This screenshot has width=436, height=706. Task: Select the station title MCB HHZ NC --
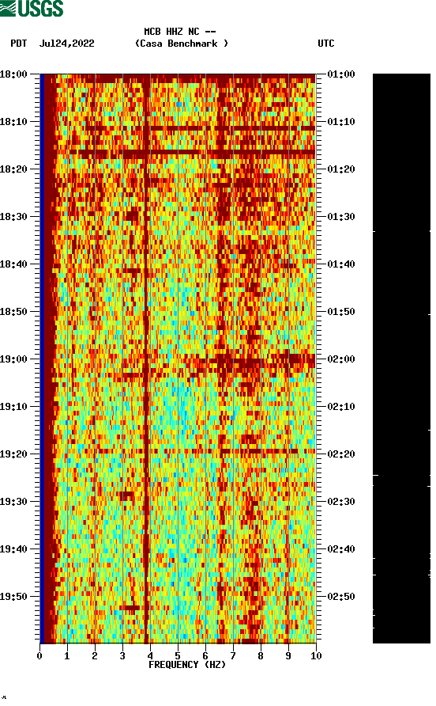(180, 32)
